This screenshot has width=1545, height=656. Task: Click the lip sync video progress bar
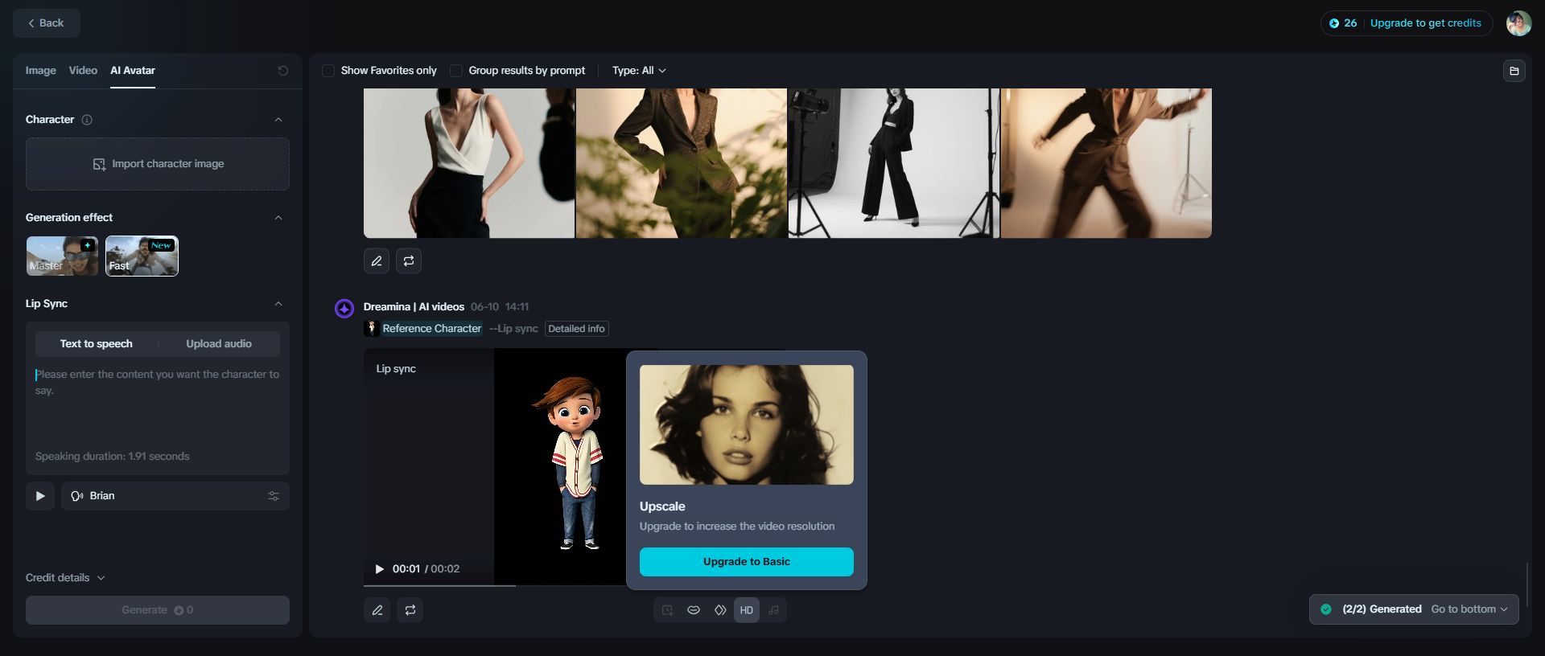pyautogui.click(x=495, y=586)
